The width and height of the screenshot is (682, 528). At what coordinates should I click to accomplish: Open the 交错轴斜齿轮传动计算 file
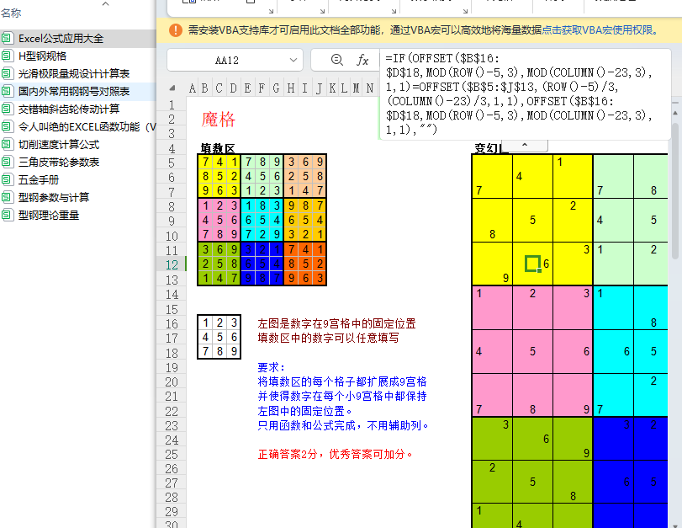69,109
